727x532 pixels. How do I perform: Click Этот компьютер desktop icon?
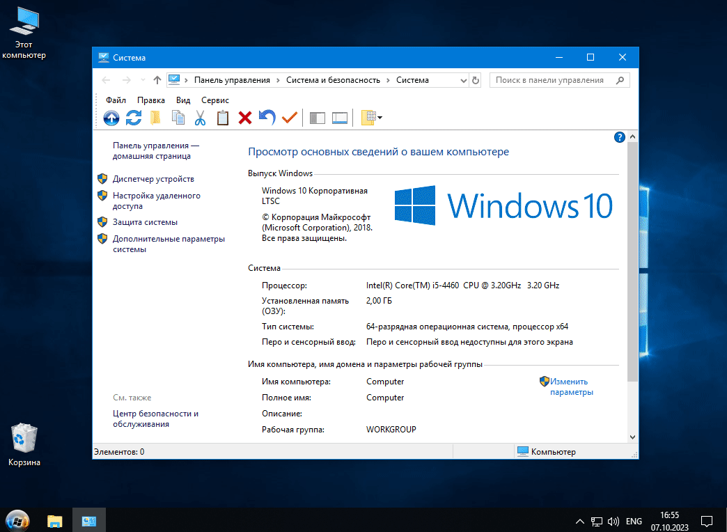click(x=24, y=33)
